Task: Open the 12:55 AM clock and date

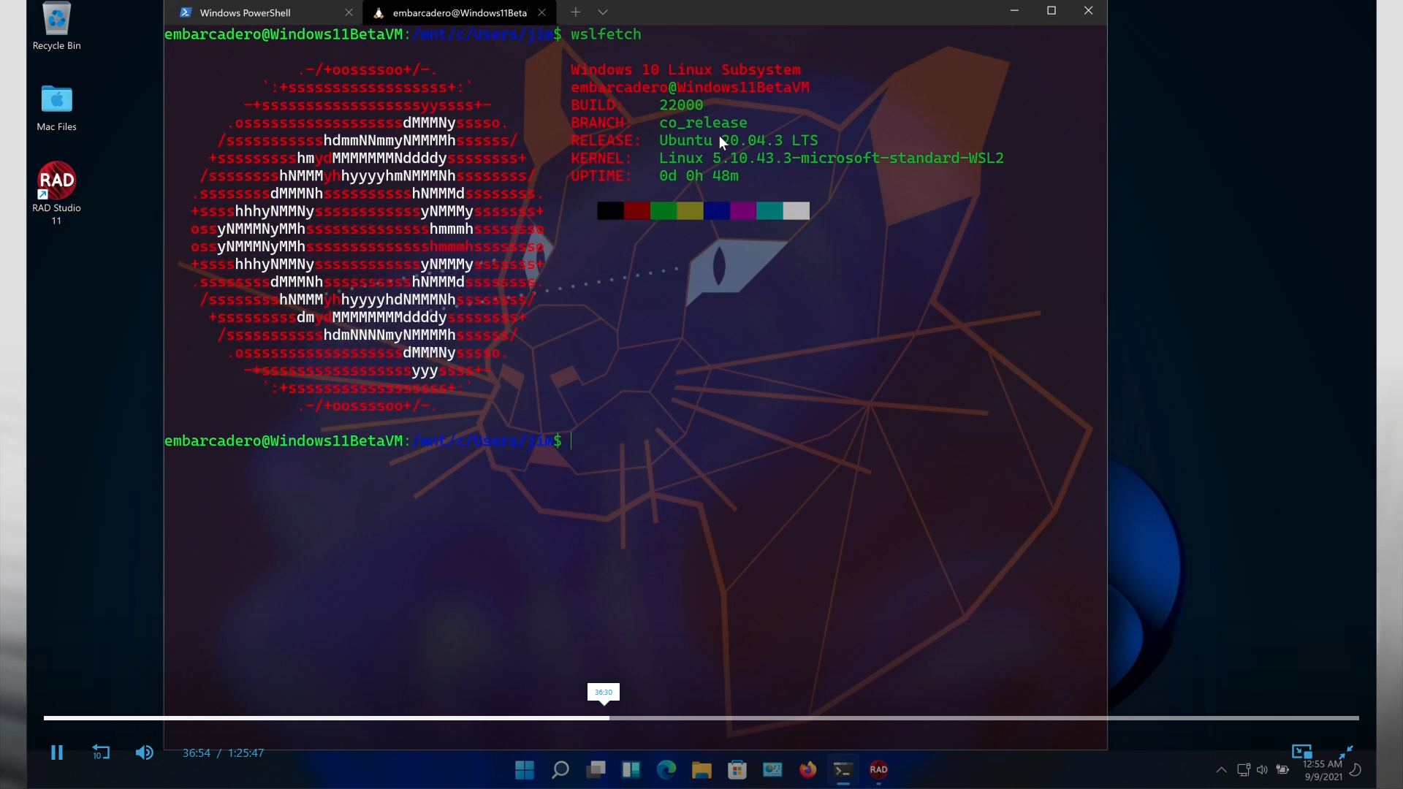Action: pyautogui.click(x=1323, y=770)
